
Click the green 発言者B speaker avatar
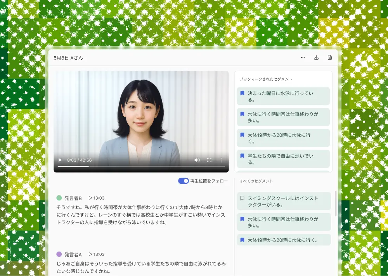(x=59, y=198)
